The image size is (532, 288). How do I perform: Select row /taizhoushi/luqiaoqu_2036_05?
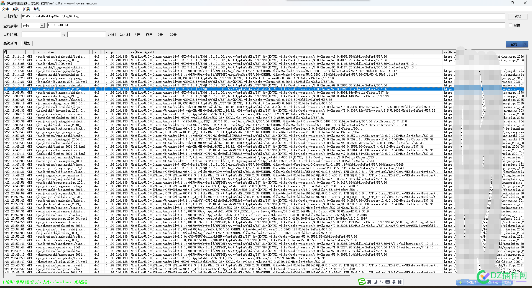point(264,60)
